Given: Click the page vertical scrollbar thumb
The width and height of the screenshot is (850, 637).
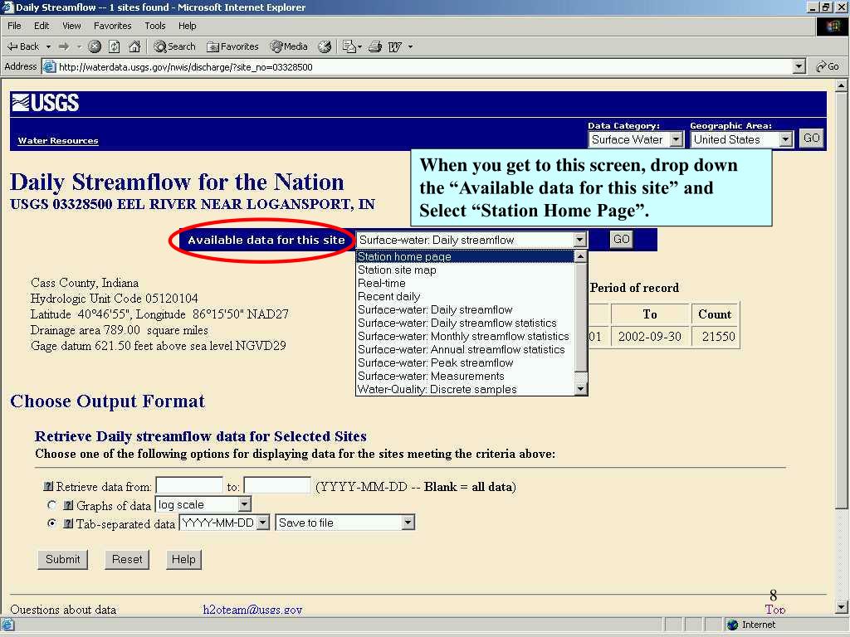Looking at the screenshot, I should (841, 299).
